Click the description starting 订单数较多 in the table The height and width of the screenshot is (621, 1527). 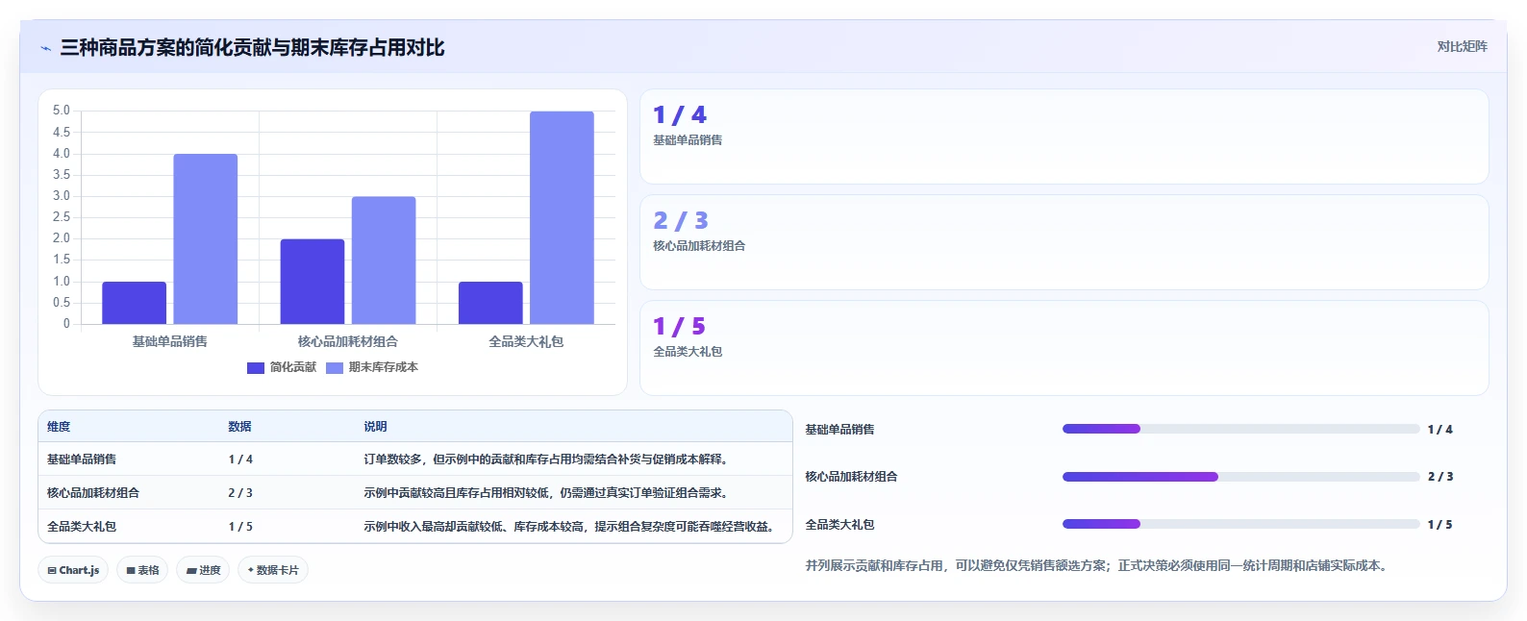(x=548, y=460)
